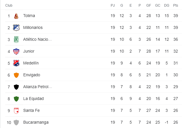Click the GF column header

point(149,5)
